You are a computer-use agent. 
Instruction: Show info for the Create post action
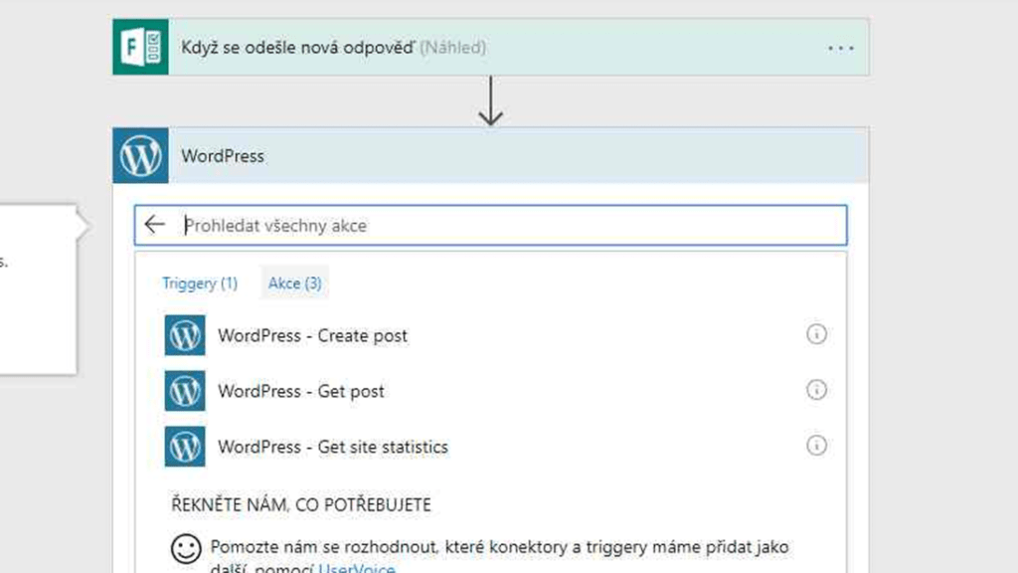click(816, 335)
